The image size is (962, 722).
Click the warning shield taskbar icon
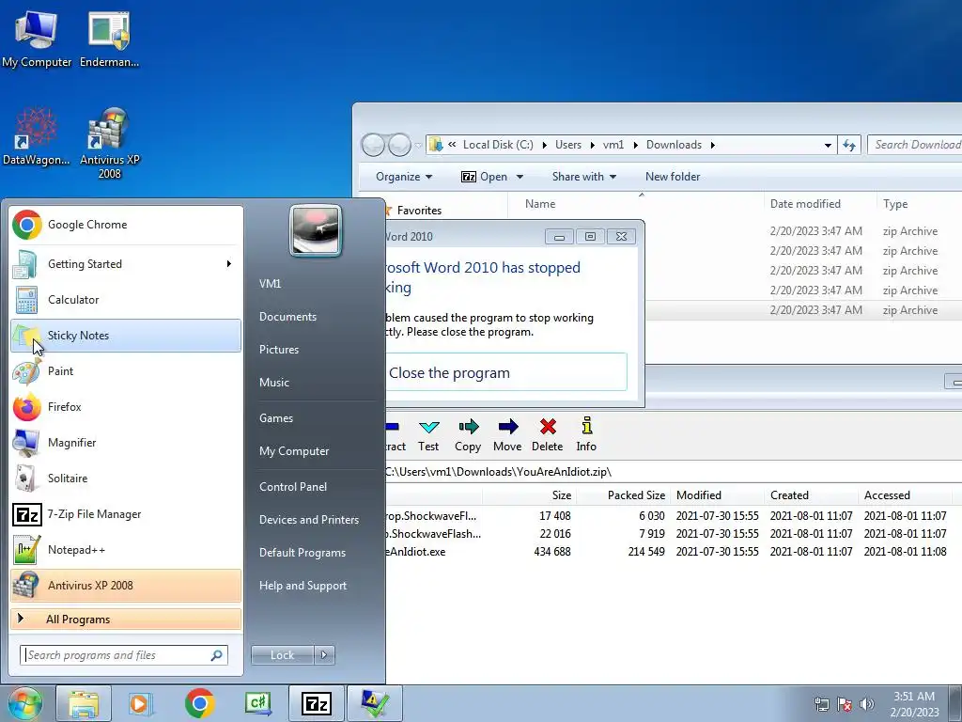(x=374, y=703)
